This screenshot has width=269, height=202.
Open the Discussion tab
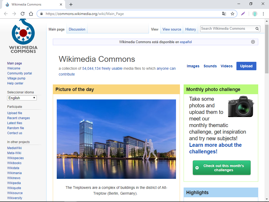point(77,29)
